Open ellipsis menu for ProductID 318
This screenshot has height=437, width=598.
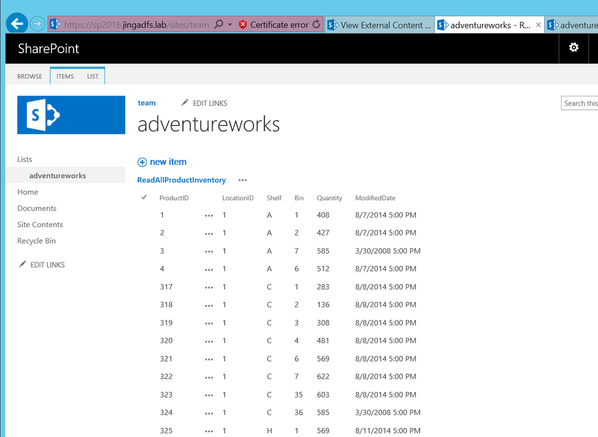[x=209, y=305]
